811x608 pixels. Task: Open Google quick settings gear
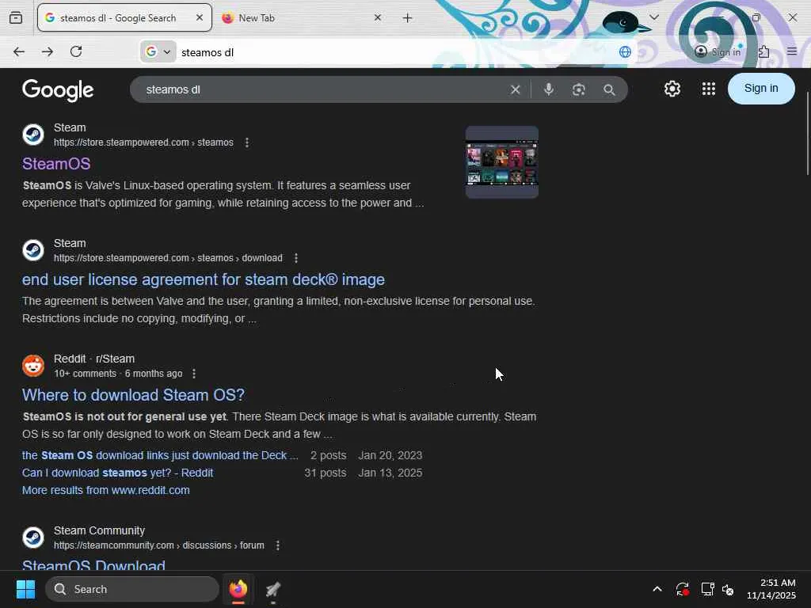pos(672,89)
